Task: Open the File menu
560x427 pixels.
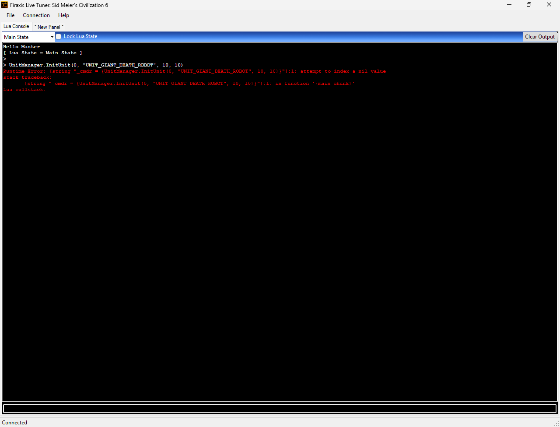Action: pyautogui.click(x=10, y=15)
